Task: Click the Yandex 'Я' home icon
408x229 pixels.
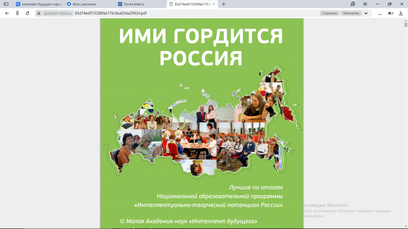Action: pos(17,13)
